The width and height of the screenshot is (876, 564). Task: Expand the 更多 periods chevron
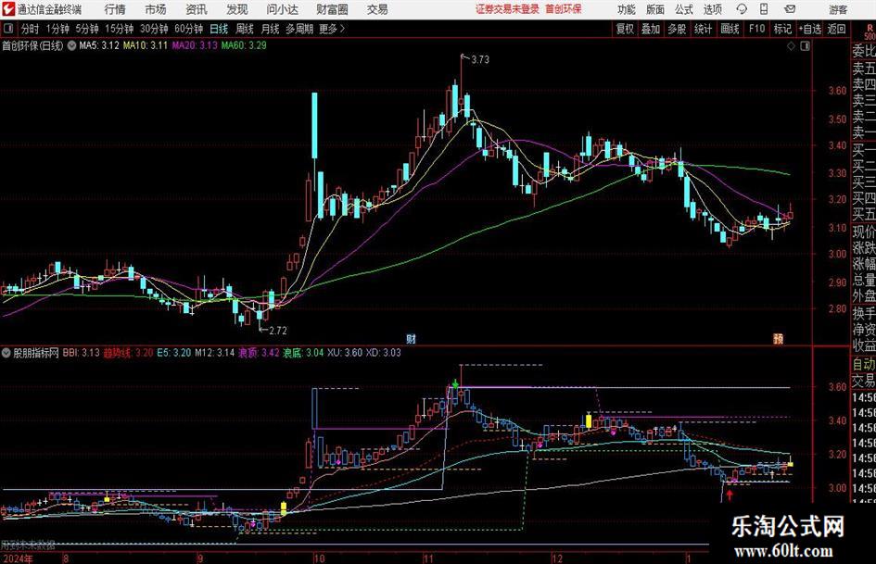342,29
